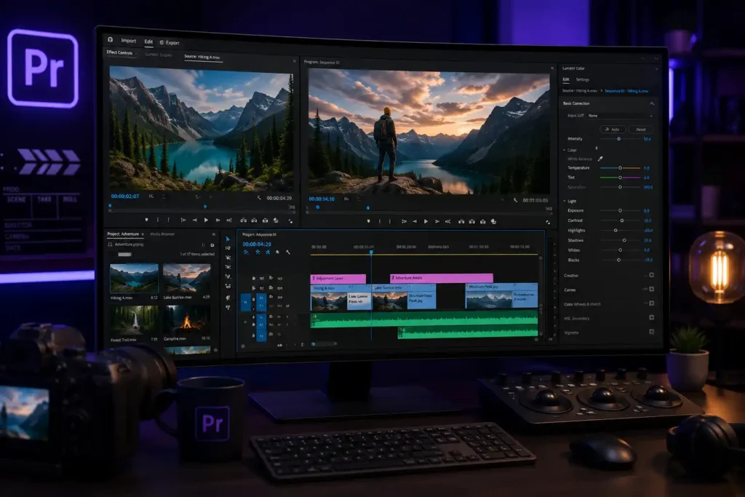
Task: Select Campfire.mov thumbnail in Project
Action: coord(187,319)
